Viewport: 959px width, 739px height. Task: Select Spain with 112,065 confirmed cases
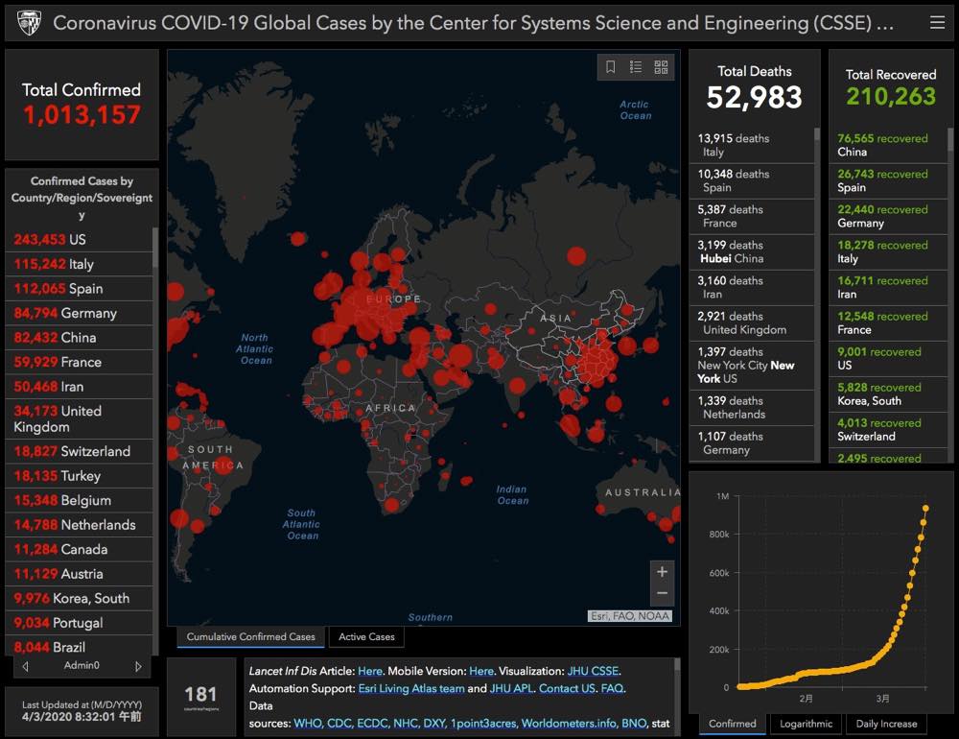[79, 288]
